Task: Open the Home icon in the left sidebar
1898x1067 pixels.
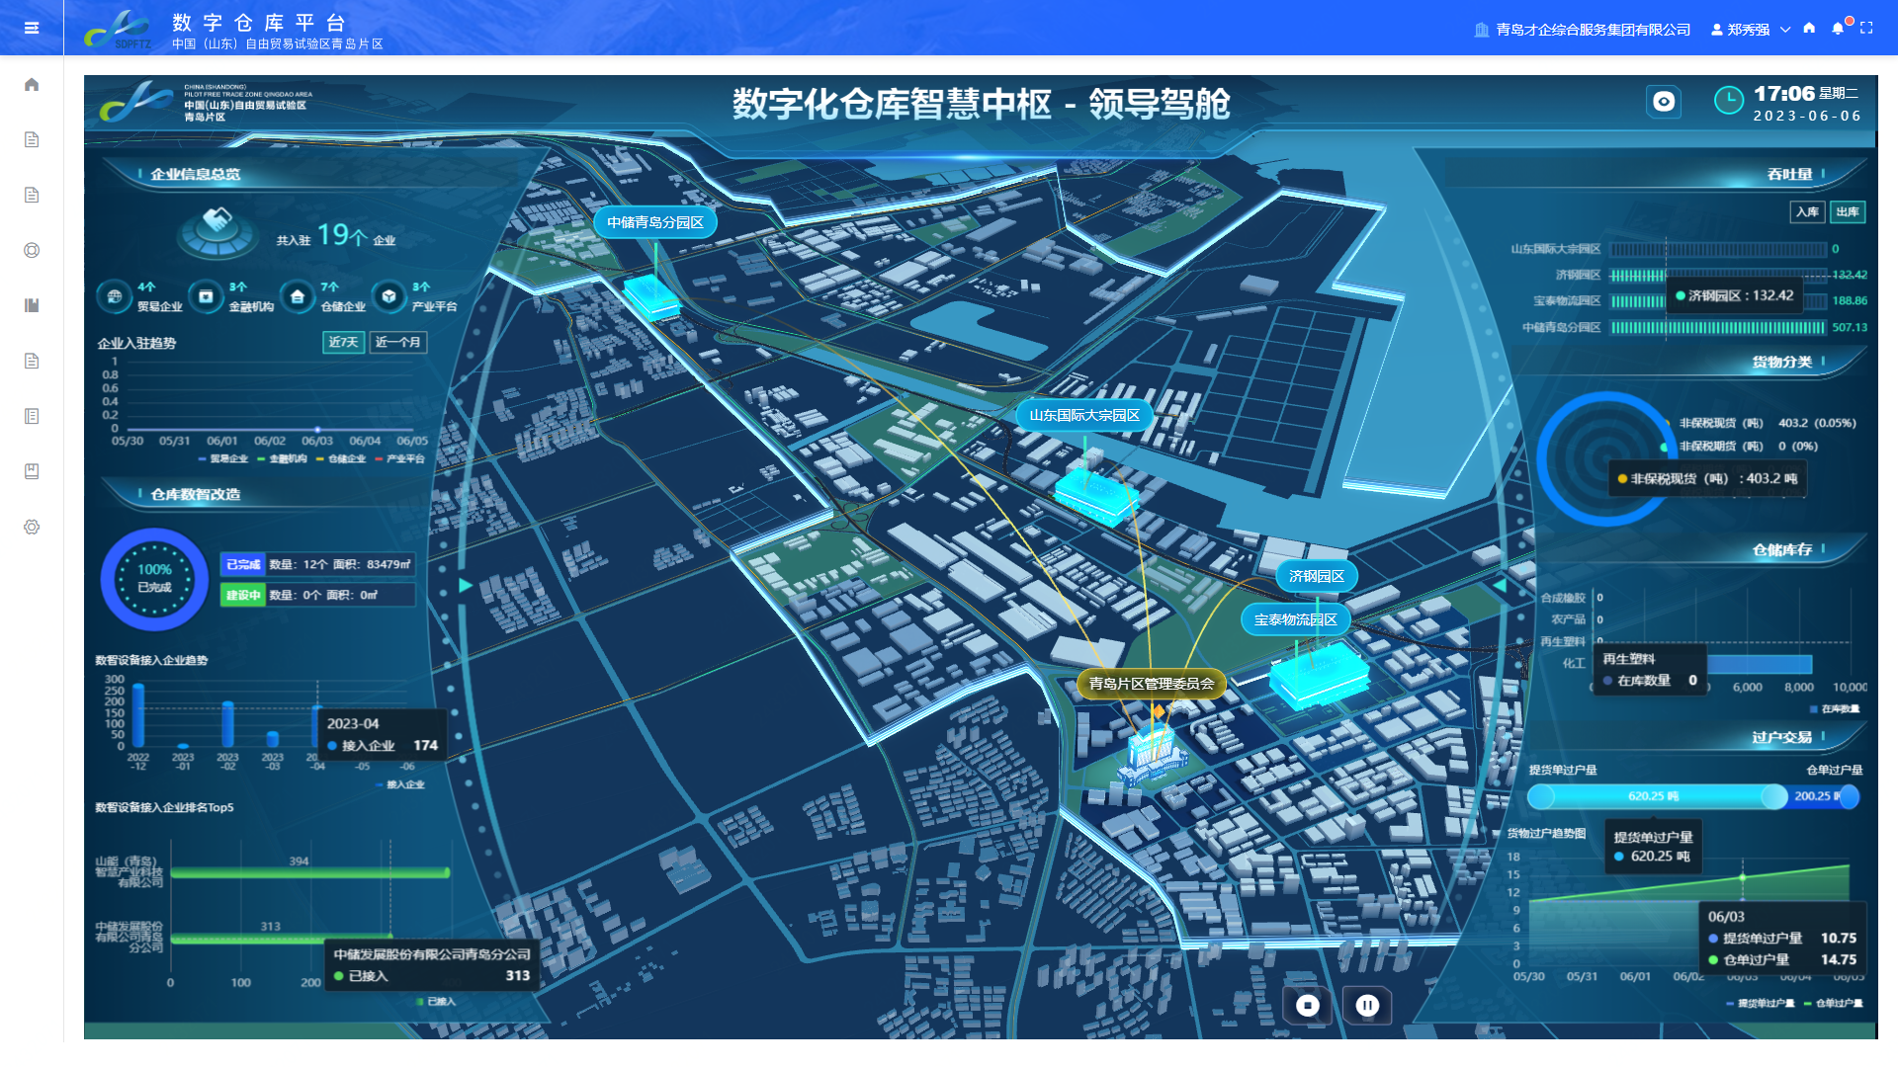Action: pos(32,85)
